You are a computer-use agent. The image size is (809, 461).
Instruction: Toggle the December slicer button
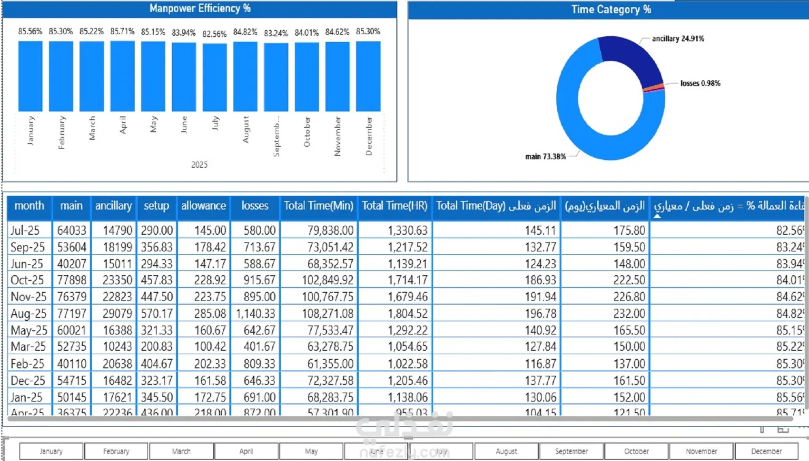tap(766, 451)
